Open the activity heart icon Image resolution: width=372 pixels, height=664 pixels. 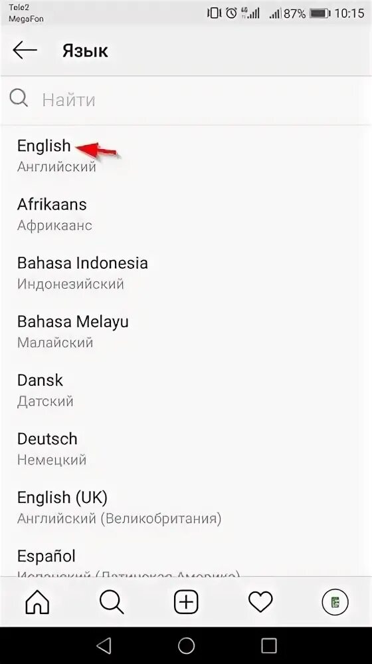260,601
